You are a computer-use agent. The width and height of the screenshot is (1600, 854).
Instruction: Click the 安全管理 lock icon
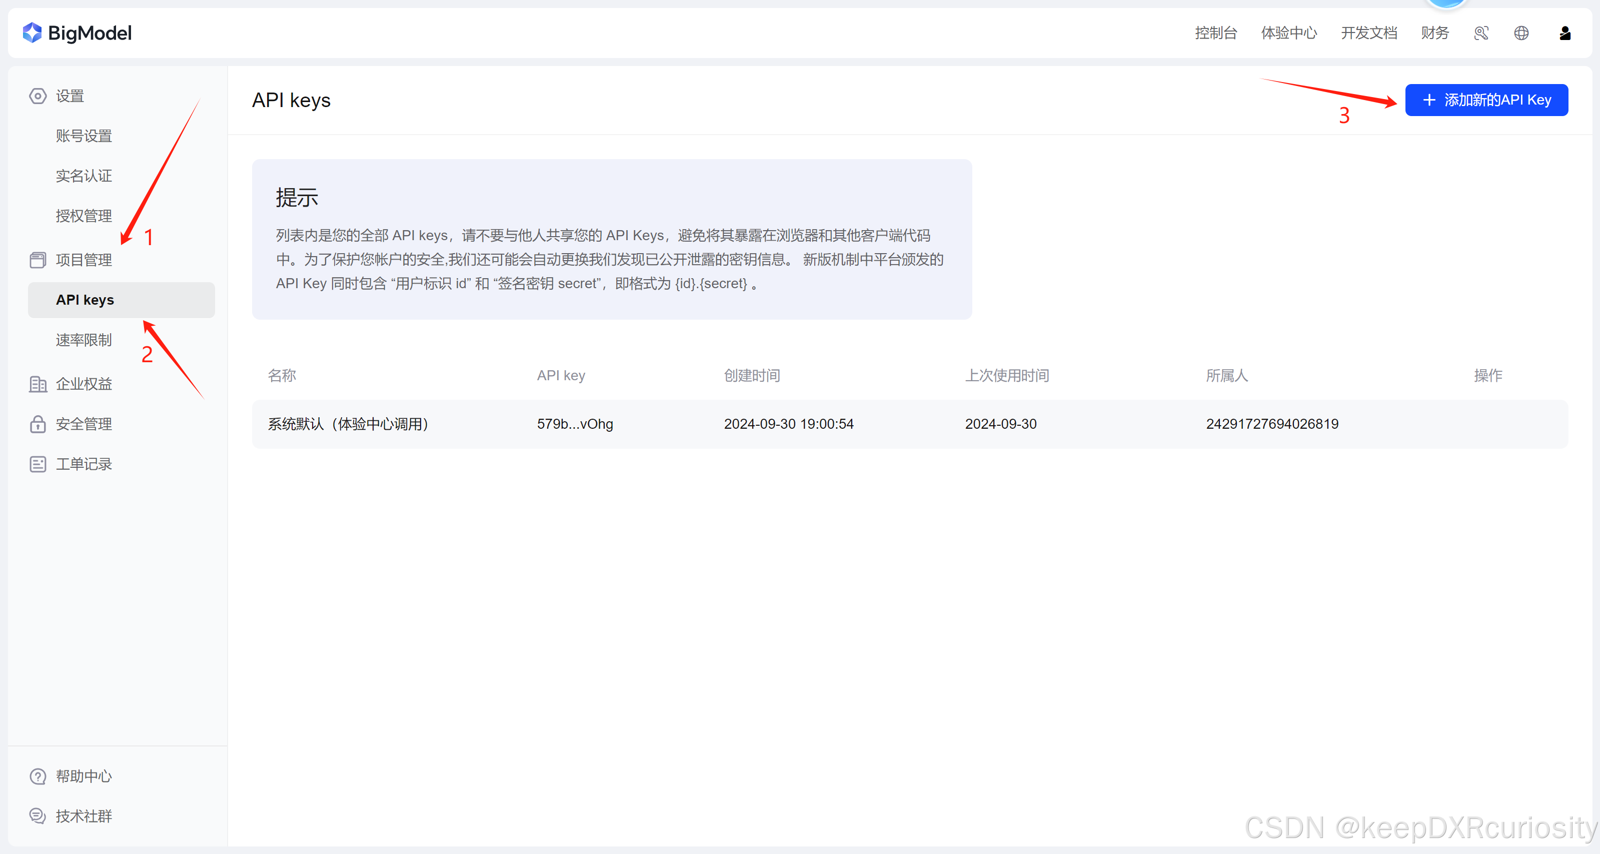click(38, 424)
